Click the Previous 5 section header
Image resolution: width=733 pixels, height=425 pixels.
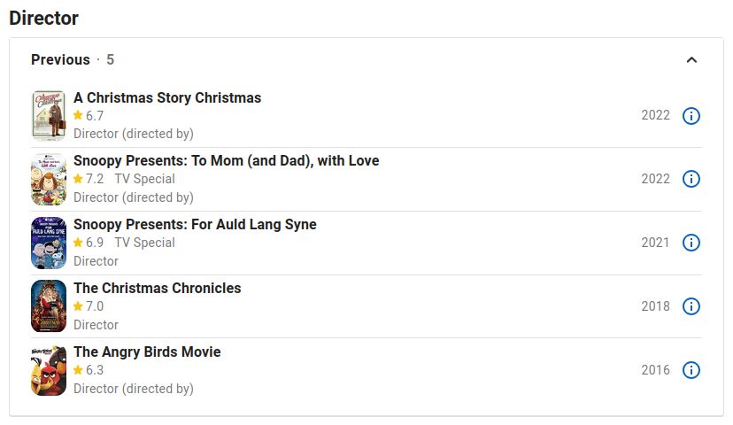[x=73, y=60]
